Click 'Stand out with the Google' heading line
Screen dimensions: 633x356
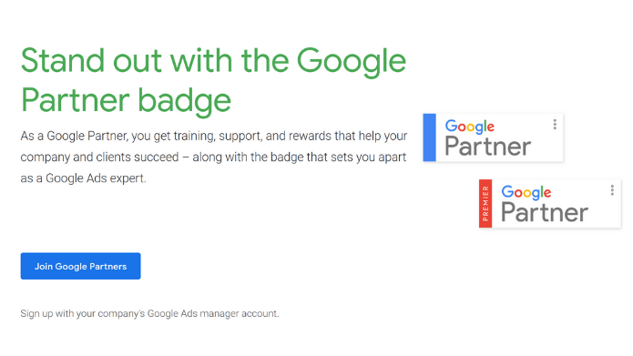[x=213, y=61]
